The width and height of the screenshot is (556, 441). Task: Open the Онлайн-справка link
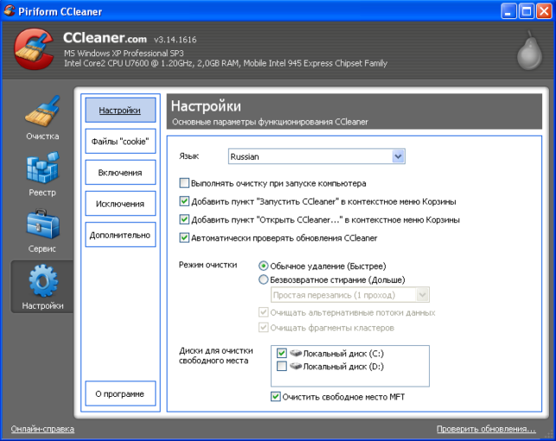coord(42,429)
